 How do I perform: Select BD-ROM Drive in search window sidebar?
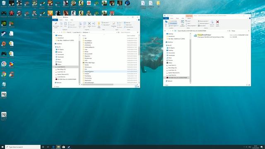pyautogui.click(x=177, y=78)
